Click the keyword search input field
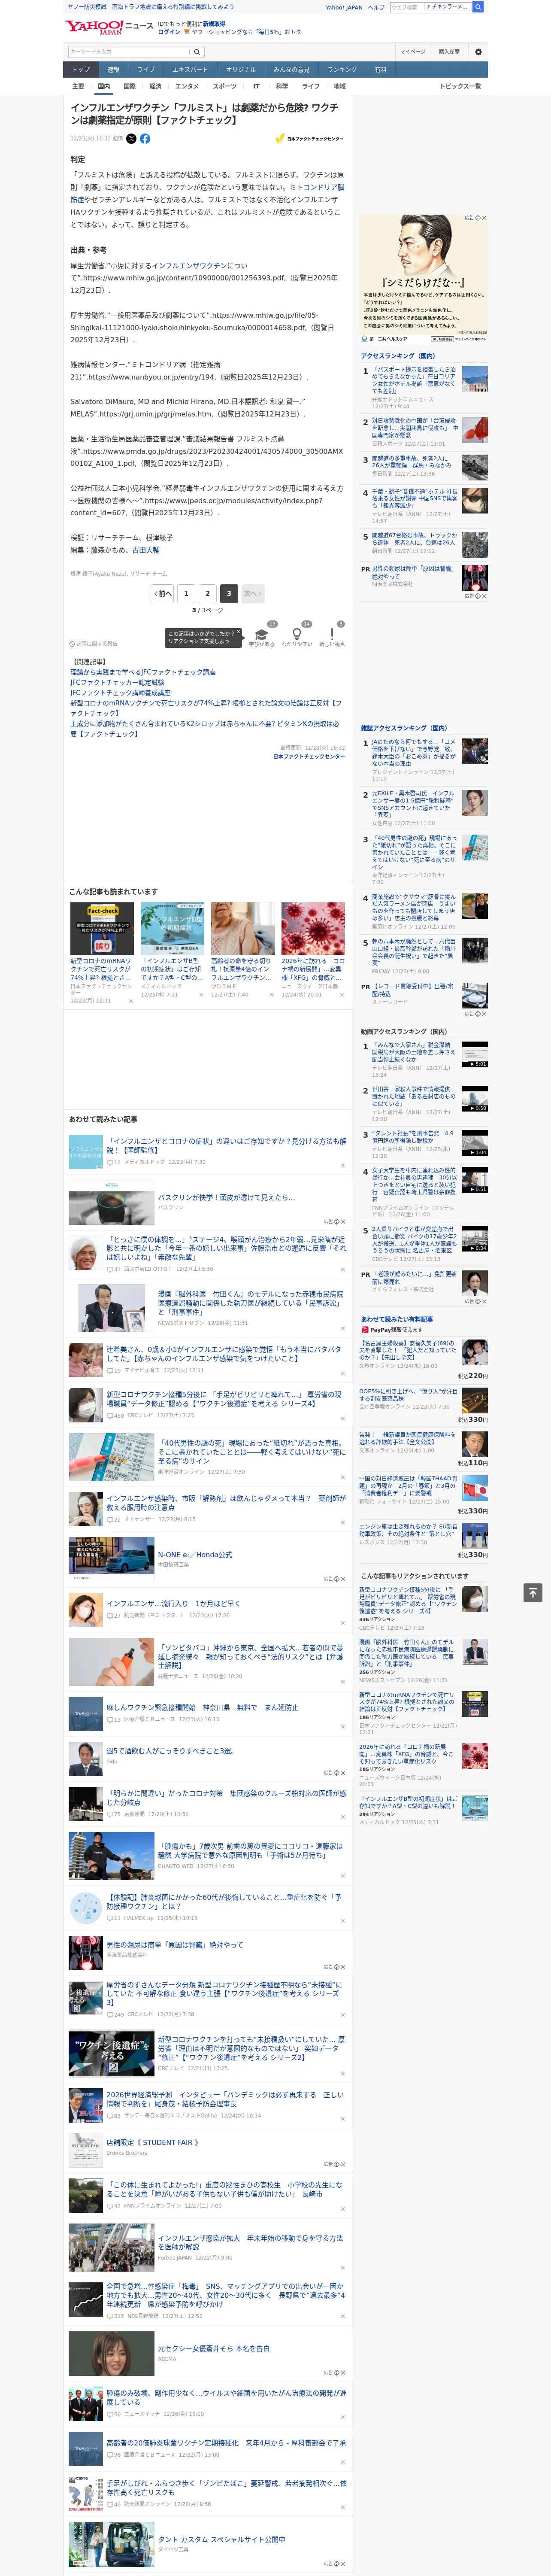Image resolution: width=551 pixels, height=2576 pixels. click(129, 52)
